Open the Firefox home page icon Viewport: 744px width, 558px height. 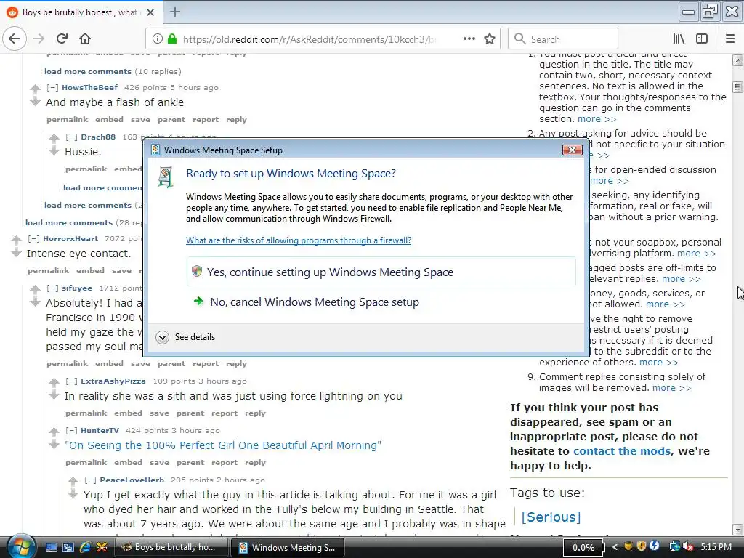[85, 39]
